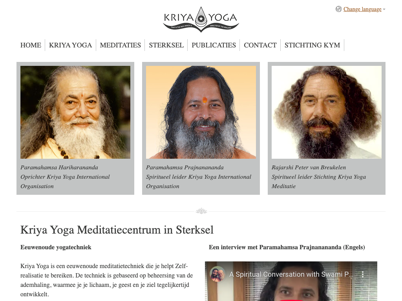The height and width of the screenshot is (301, 402).
Task: Open the STICHTING KYM menu item
Action: [x=312, y=45]
